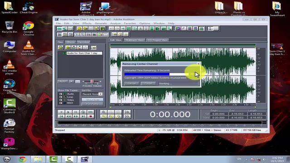The image size is (290, 163).
Task: Switch to the Favorites tab in organizer panel
Action: (x=83, y=42)
